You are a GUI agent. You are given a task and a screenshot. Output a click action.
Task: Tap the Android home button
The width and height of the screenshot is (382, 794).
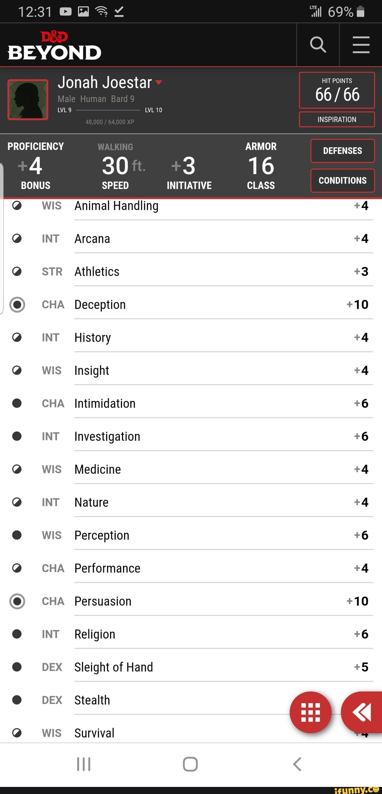pyautogui.click(x=190, y=764)
